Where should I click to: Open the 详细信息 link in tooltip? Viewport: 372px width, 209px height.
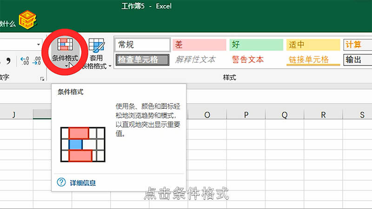click(x=83, y=183)
